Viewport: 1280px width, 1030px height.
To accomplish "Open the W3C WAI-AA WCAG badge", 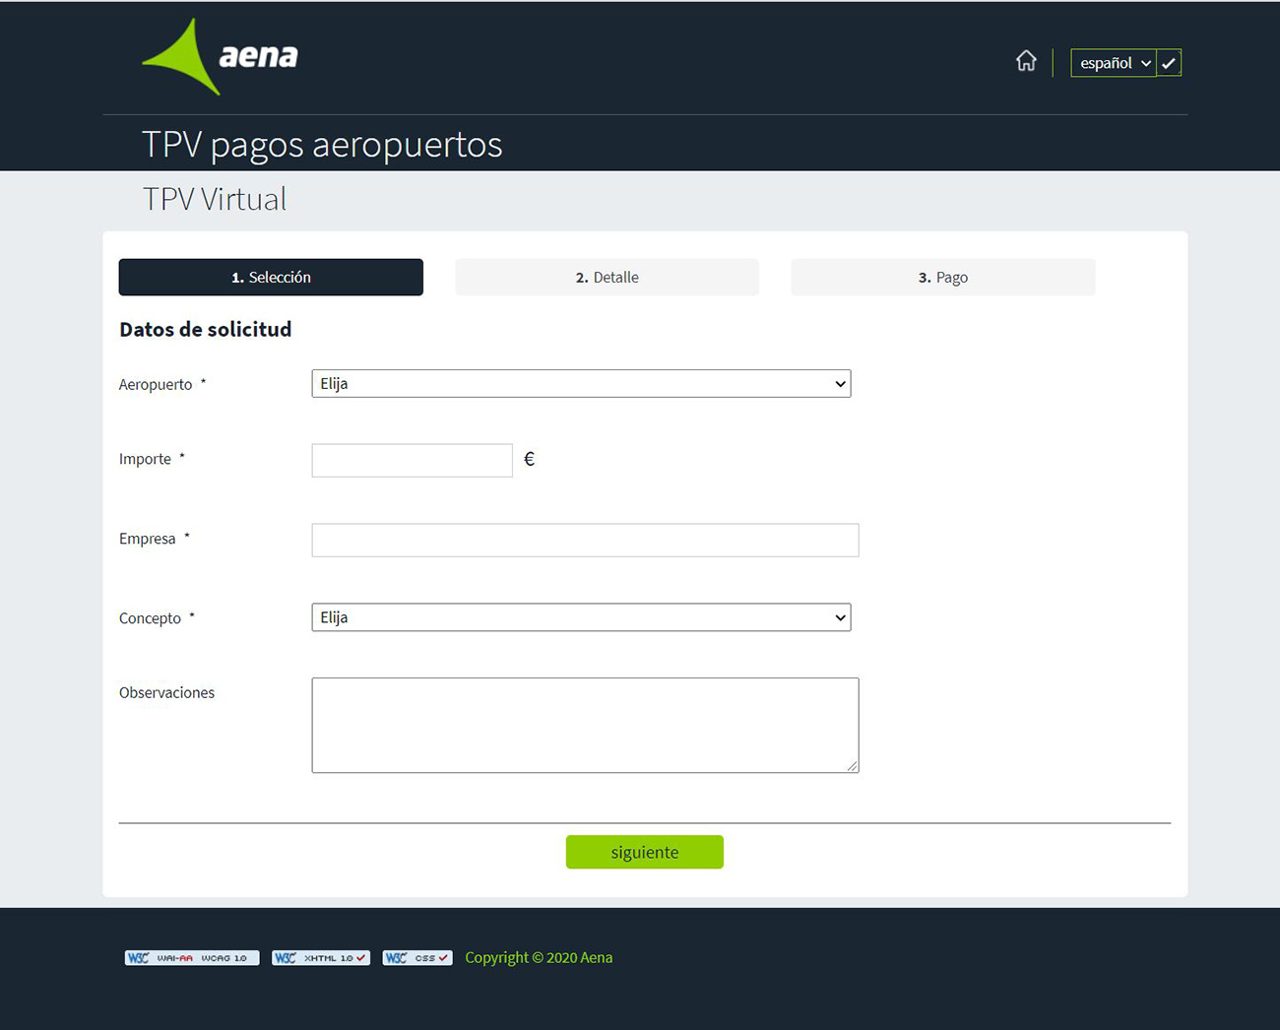I will (x=192, y=958).
